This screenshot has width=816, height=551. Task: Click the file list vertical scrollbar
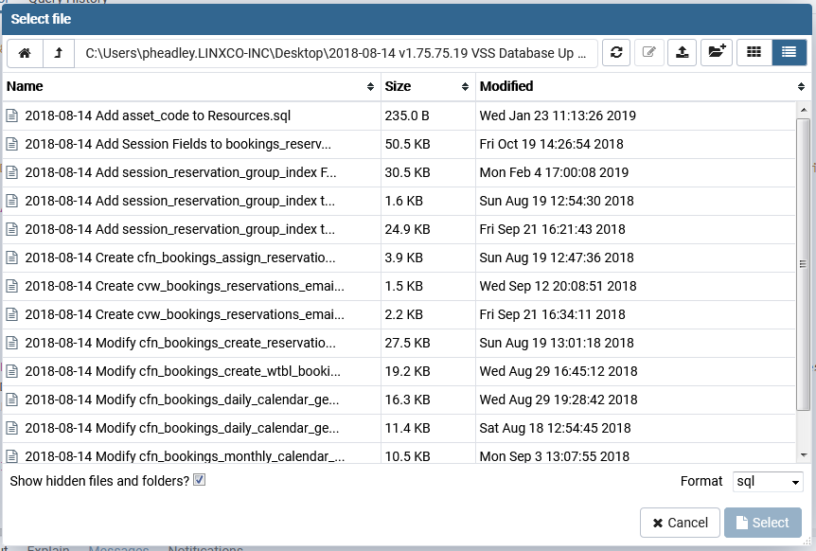tap(804, 265)
